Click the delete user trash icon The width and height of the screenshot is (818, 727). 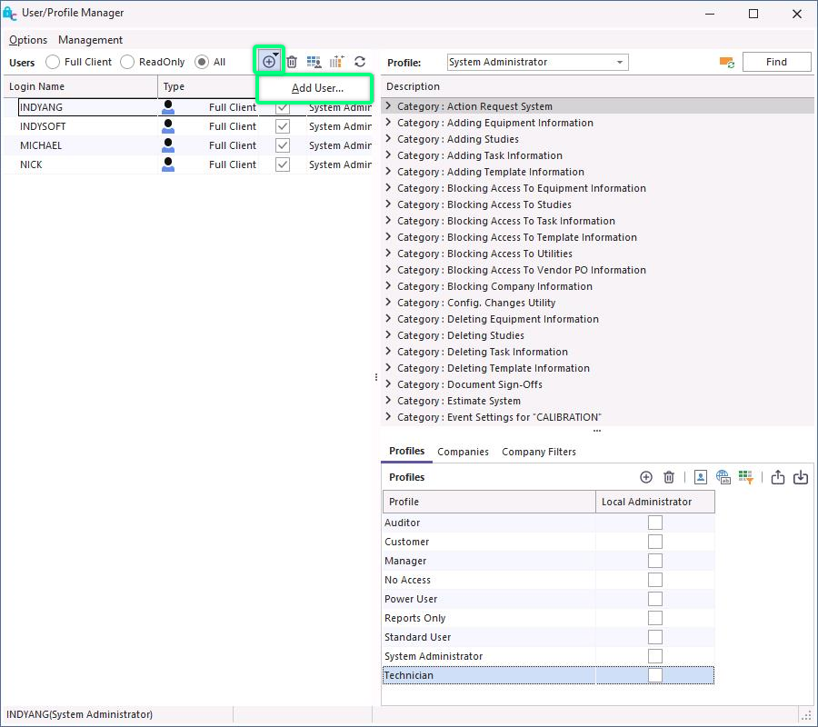292,62
